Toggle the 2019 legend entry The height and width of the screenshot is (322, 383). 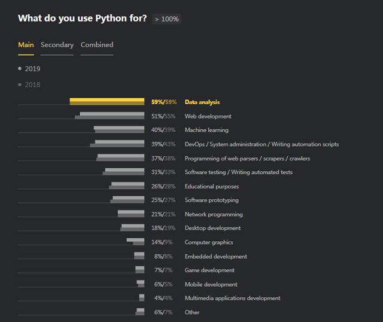tap(29, 69)
